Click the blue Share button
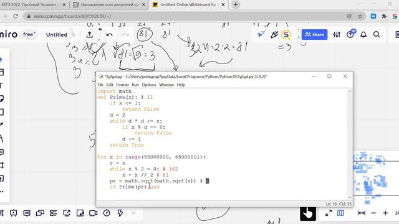 (x=314, y=35)
